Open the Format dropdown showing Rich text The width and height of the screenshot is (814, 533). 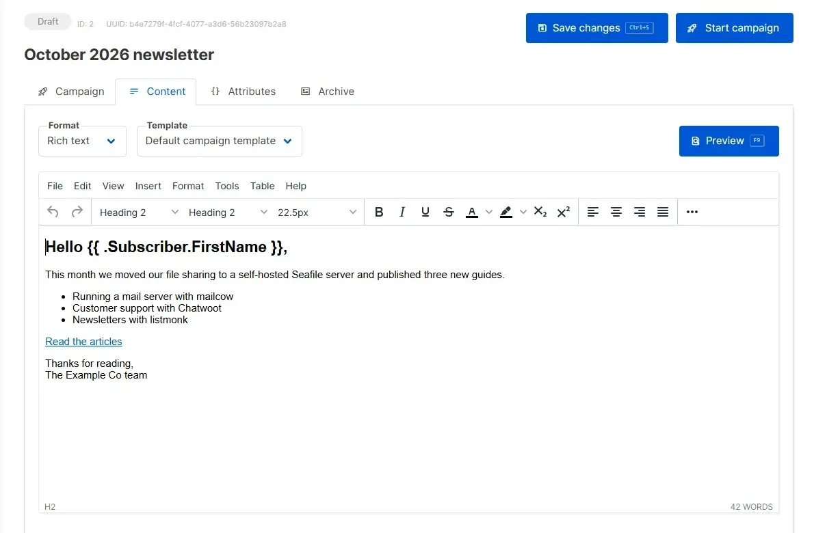pos(82,141)
